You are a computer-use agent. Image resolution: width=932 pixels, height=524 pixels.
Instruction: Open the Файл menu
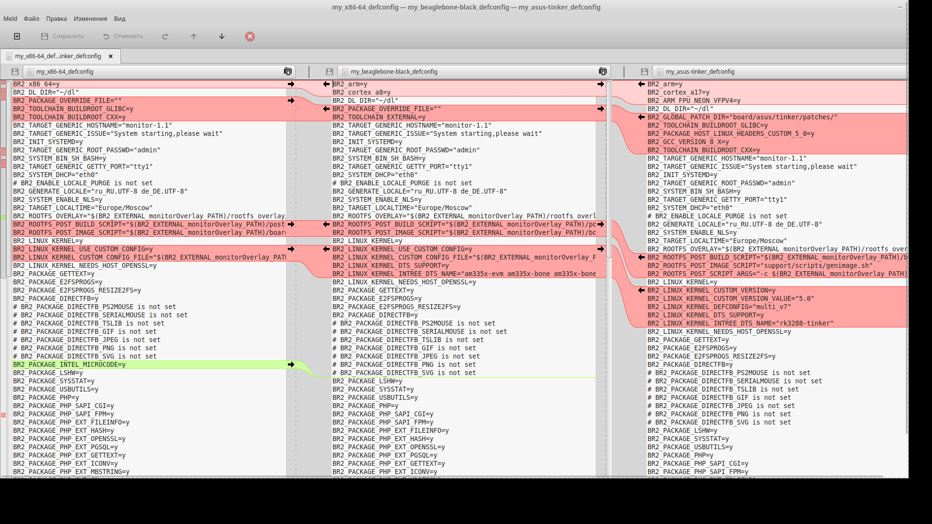click(32, 19)
